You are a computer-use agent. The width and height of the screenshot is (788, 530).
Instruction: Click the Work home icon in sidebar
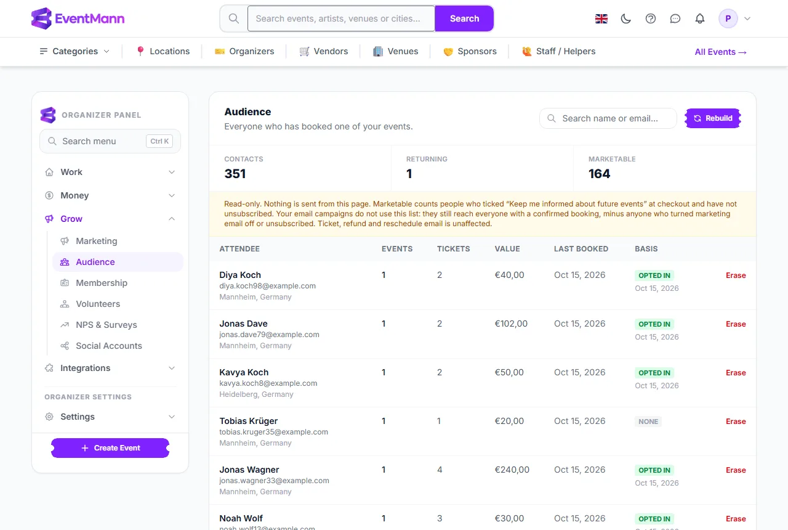[49, 172]
